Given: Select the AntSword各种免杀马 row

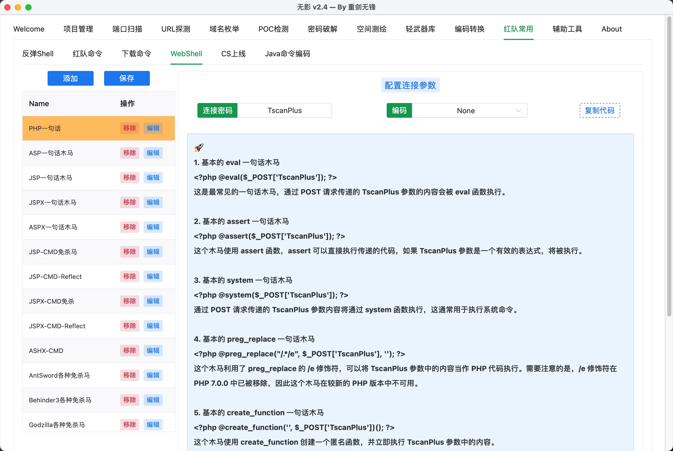Looking at the screenshot, I should point(59,375).
